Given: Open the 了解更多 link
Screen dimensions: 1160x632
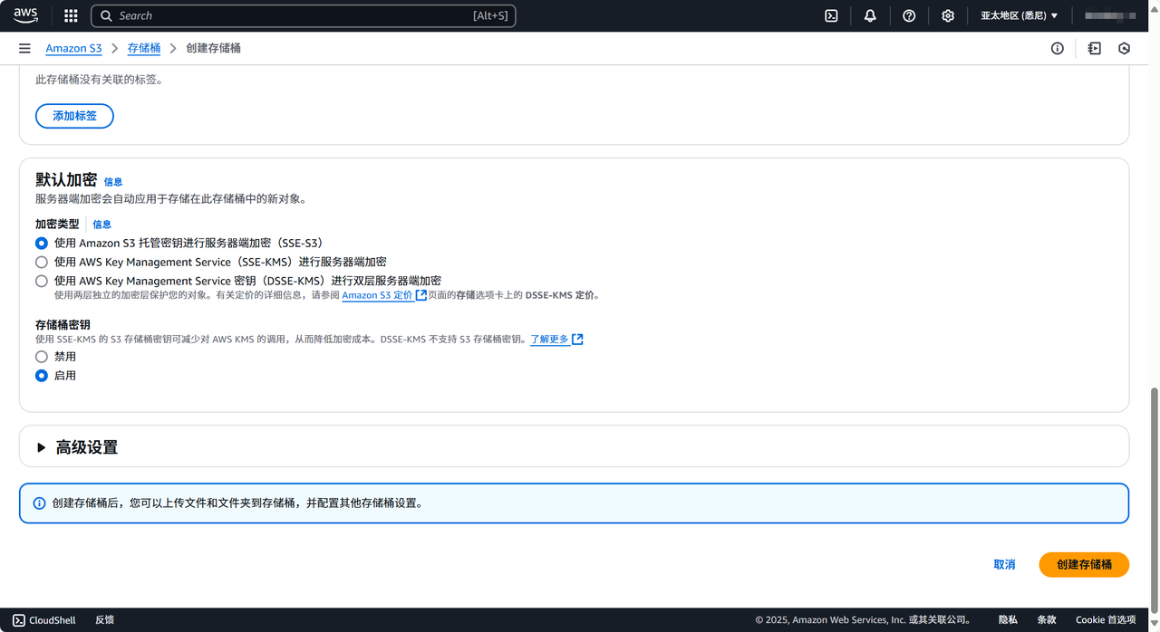Looking at the screenshot, I should [x=550, y=340].
